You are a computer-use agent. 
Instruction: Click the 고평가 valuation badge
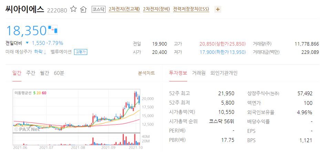click(x=81, y=52)
